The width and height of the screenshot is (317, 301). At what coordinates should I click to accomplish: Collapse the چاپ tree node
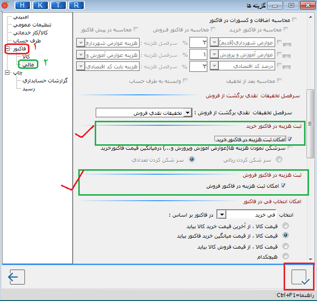pos(7,73)
